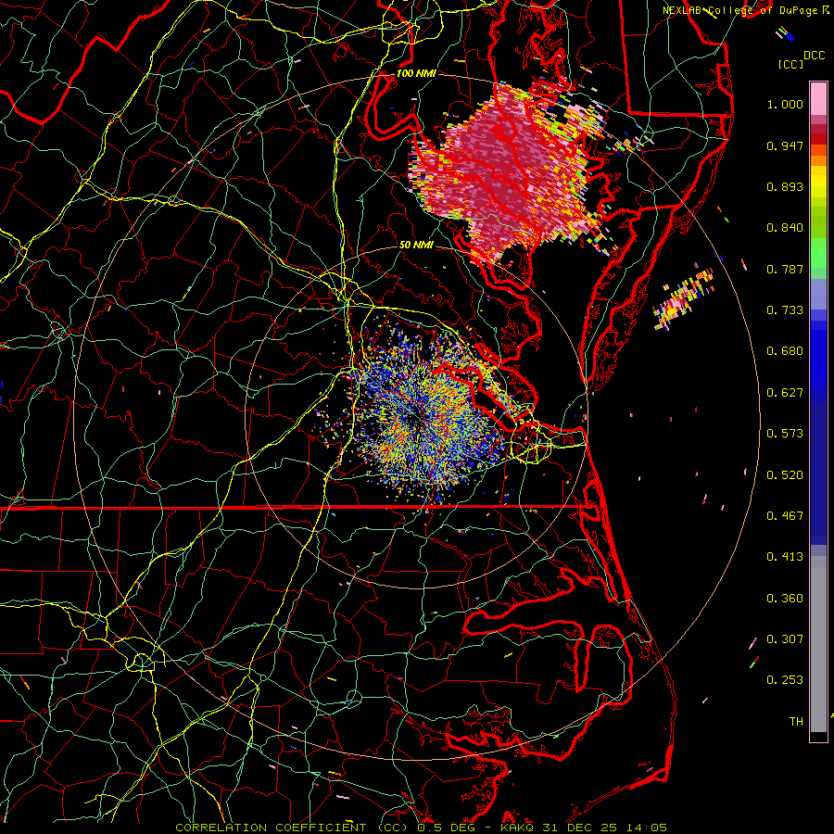This screenshot has height=834, width=834.
Task: Click the 50 NMI range ring label
Action: pyautogui.click(x=416, y=245)
